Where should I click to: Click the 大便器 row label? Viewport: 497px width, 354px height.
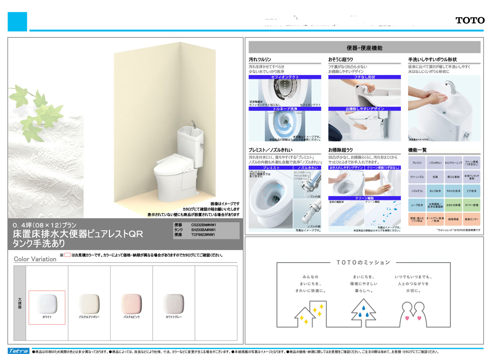point(20,303)
